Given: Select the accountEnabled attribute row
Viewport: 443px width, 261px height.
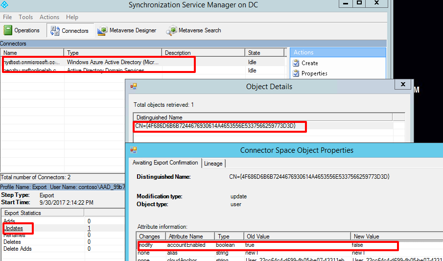Looking at the screenshot, I should (x=290, y=245).
